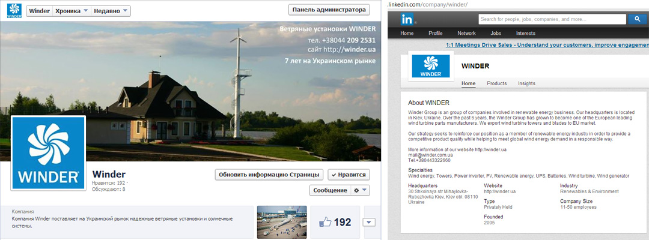Click the 'About WINDER' heading
The width and height of the screenshot is (649, 240).
coord(428,103)
